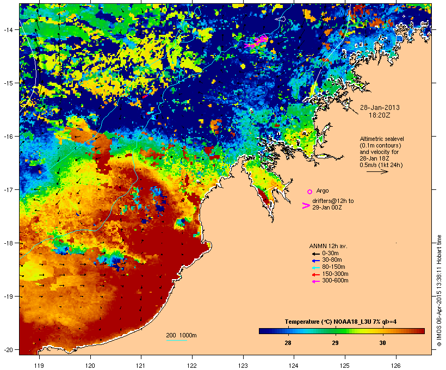
Task: Click the 150-300m depth label
Action: pos(335,274)
